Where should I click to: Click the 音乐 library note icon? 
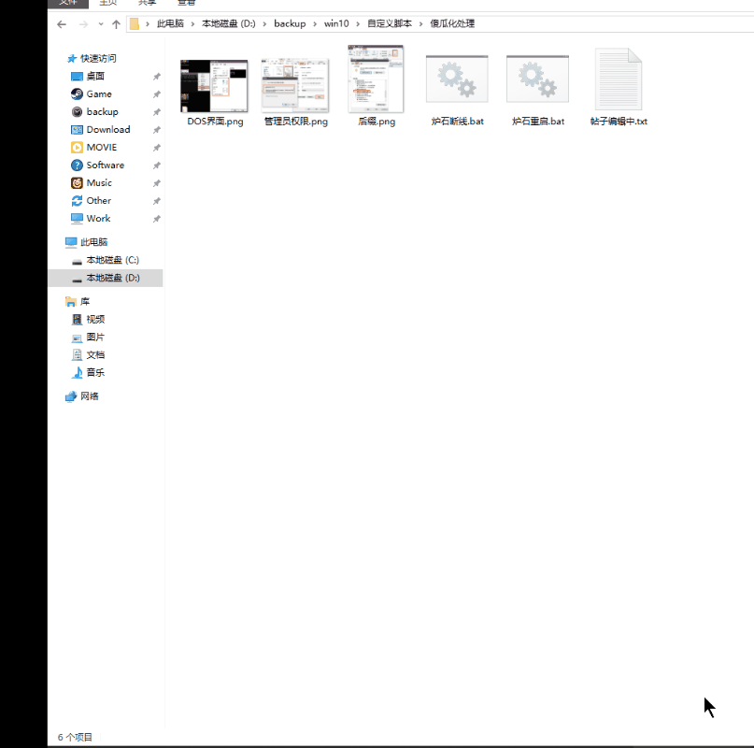[x=77, y=372]
